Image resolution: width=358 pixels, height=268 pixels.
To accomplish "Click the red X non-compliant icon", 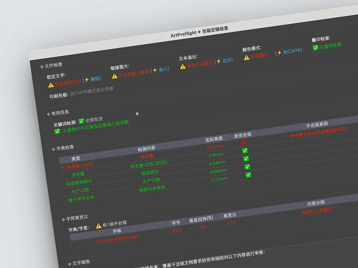I will click(244, 143).
